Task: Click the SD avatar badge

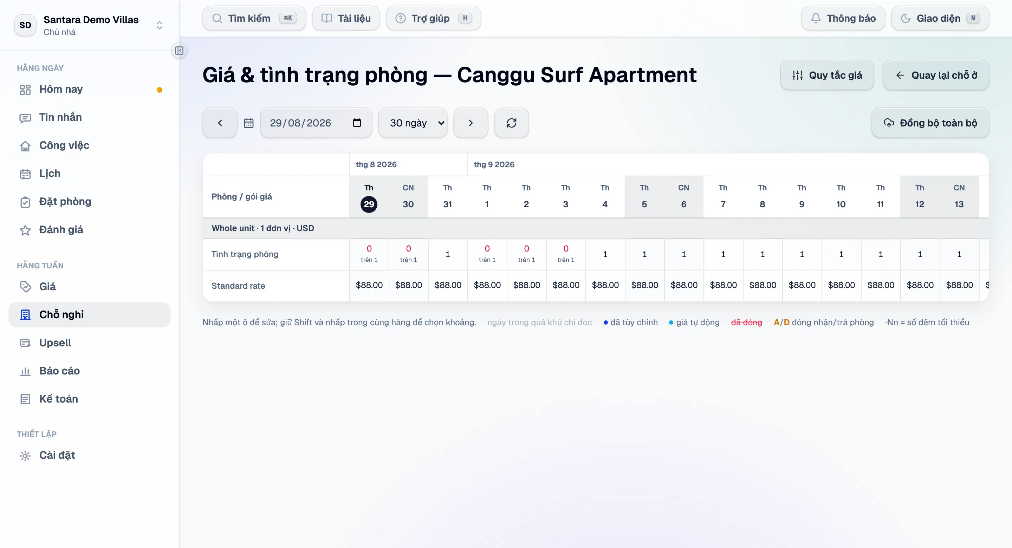Action: (25, 25)
